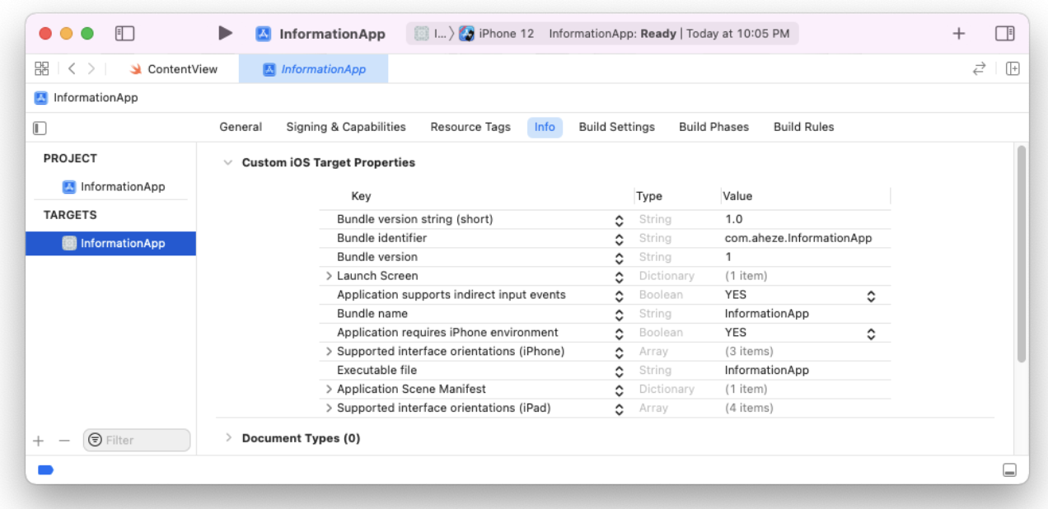Viewport: 1048px width, 509px height.
Task: Add a new target with plus button
Action: [x=39, y=441]
